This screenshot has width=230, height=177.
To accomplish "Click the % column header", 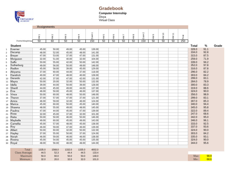I will 206,46.
